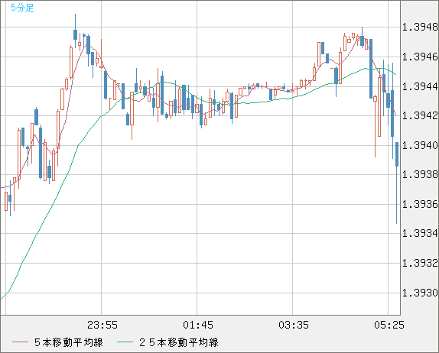Click the 05:25 time axis label
This screenshot has width=439, height=353.
click(x=389, y=325)
